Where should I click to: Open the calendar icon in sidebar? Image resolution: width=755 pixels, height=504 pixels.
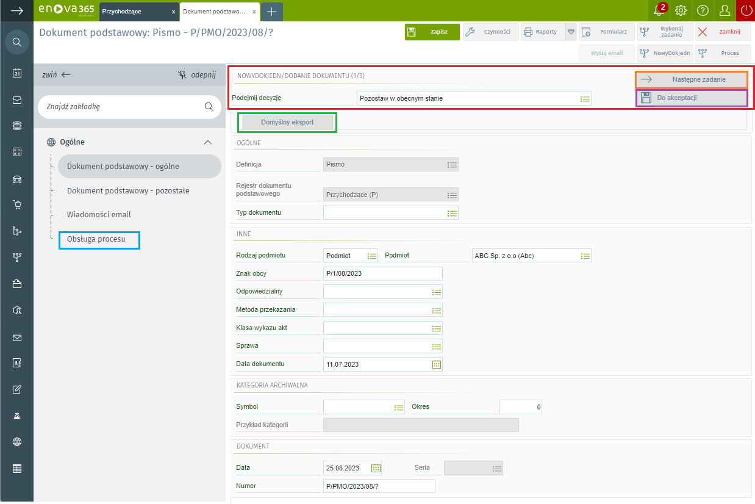pos(17,73)
